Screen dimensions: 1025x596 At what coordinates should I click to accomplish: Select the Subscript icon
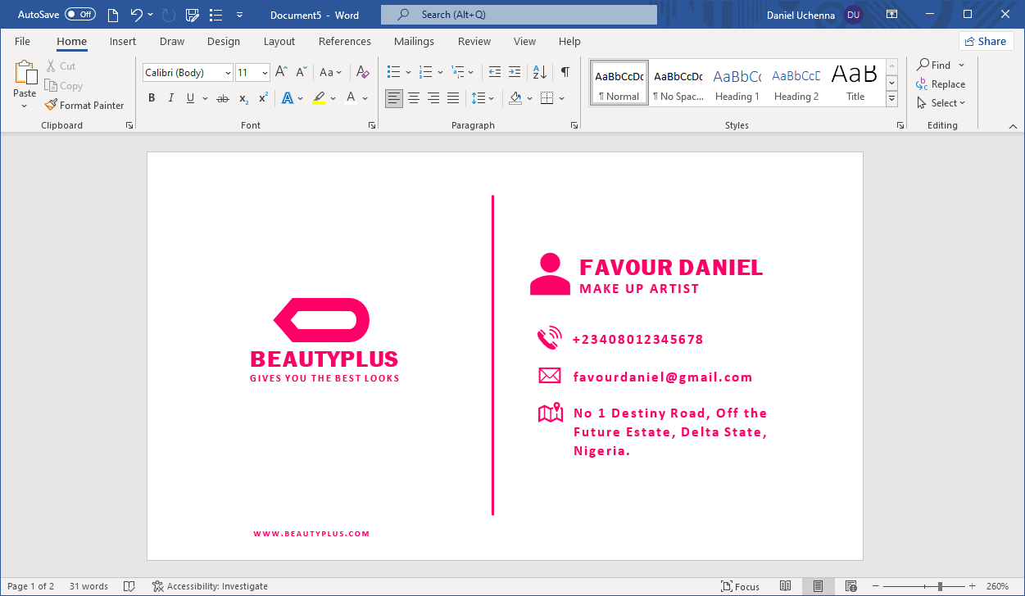[243, 97]
